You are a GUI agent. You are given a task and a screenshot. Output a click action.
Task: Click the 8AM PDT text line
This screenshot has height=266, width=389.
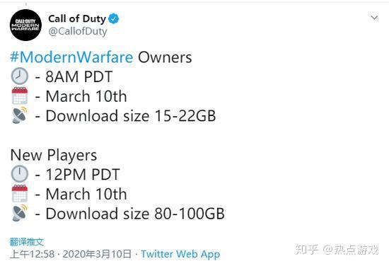coord(79,76)
